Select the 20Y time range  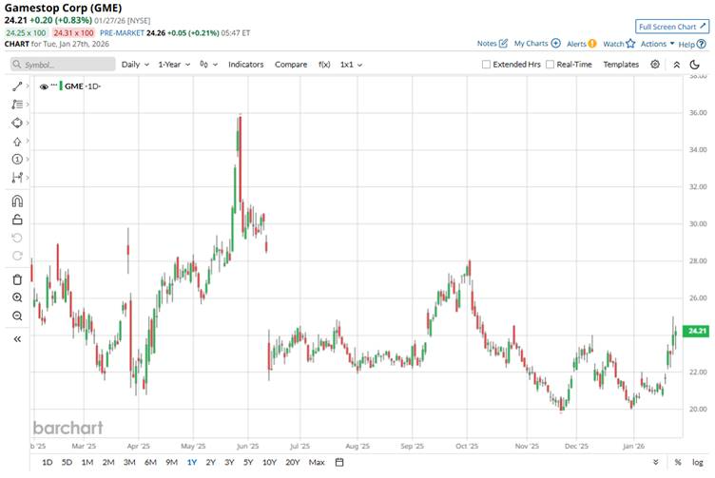tap(292, 462)
